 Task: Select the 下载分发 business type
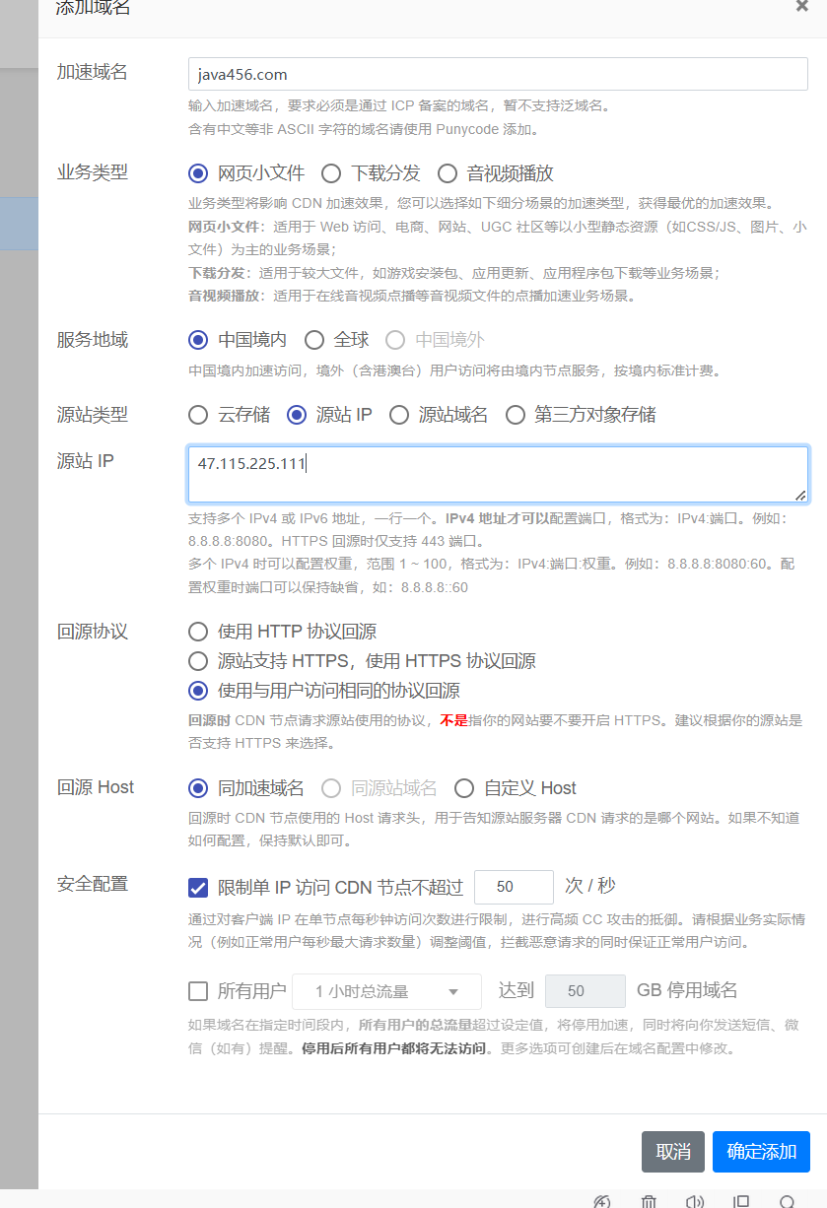(331, 172)
